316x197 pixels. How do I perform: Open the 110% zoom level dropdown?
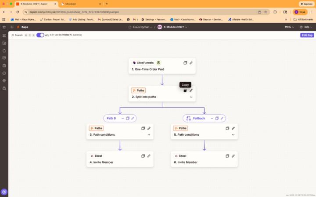pos(290,27)
